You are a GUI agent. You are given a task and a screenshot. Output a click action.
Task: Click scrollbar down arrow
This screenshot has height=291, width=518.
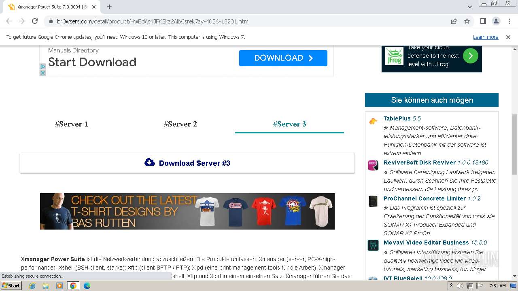tap(515, 276)
